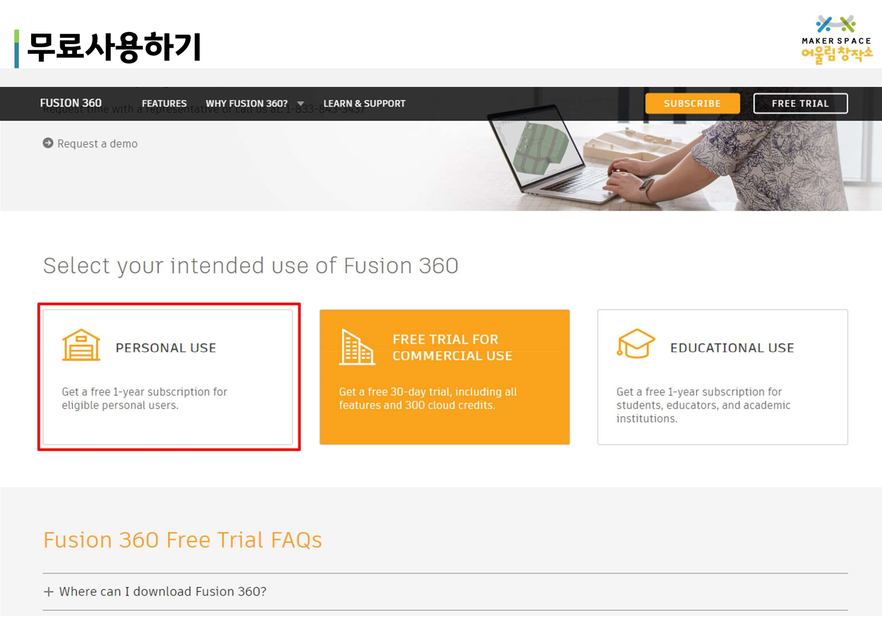Click 'students, educators, and academic' description text
The height and width of the screenshot is (623, 882).
703,405
